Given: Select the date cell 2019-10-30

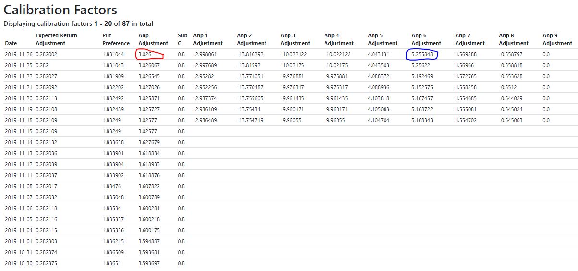Looking at the screenshot, I should [x=18, y=263].
